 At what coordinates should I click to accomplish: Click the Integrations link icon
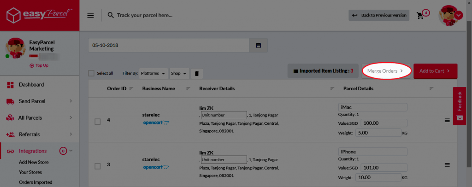click(10, 151)
